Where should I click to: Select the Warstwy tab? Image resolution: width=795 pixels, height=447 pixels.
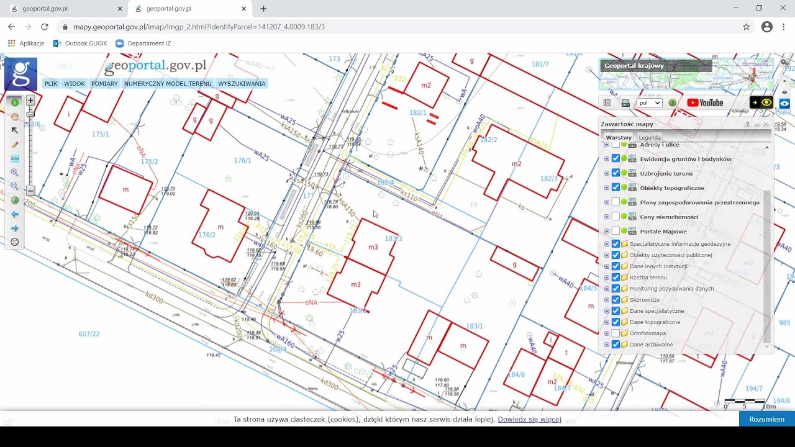tap(619, 138)
